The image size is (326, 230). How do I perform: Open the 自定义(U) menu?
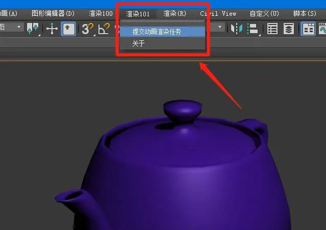pos(264,14)
